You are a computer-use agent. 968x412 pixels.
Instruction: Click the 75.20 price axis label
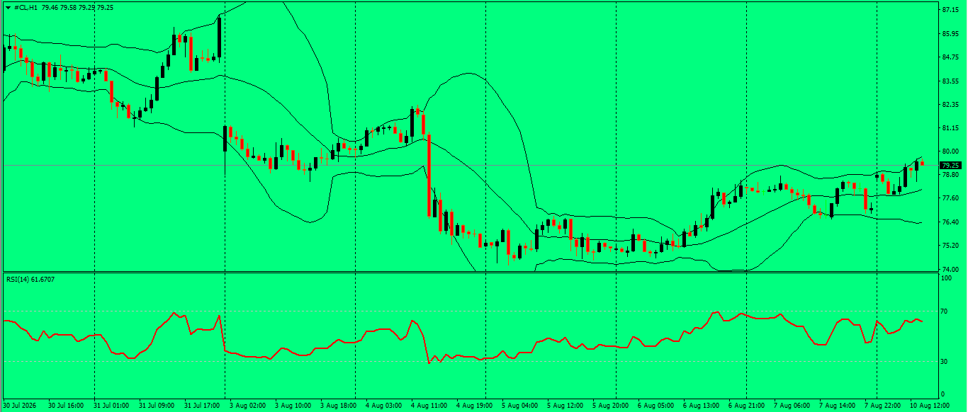pos(950,246)
